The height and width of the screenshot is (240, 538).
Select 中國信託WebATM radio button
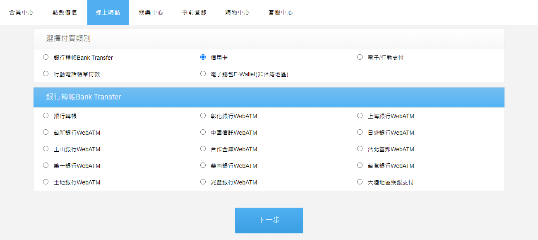pos(203,132)
